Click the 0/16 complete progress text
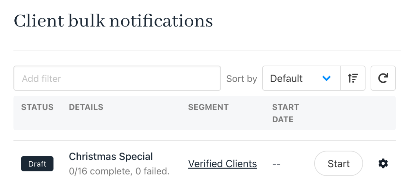Image resolution: width=401 pixels, height=196 pixels. pyautogui.click(x=119, y=171)
